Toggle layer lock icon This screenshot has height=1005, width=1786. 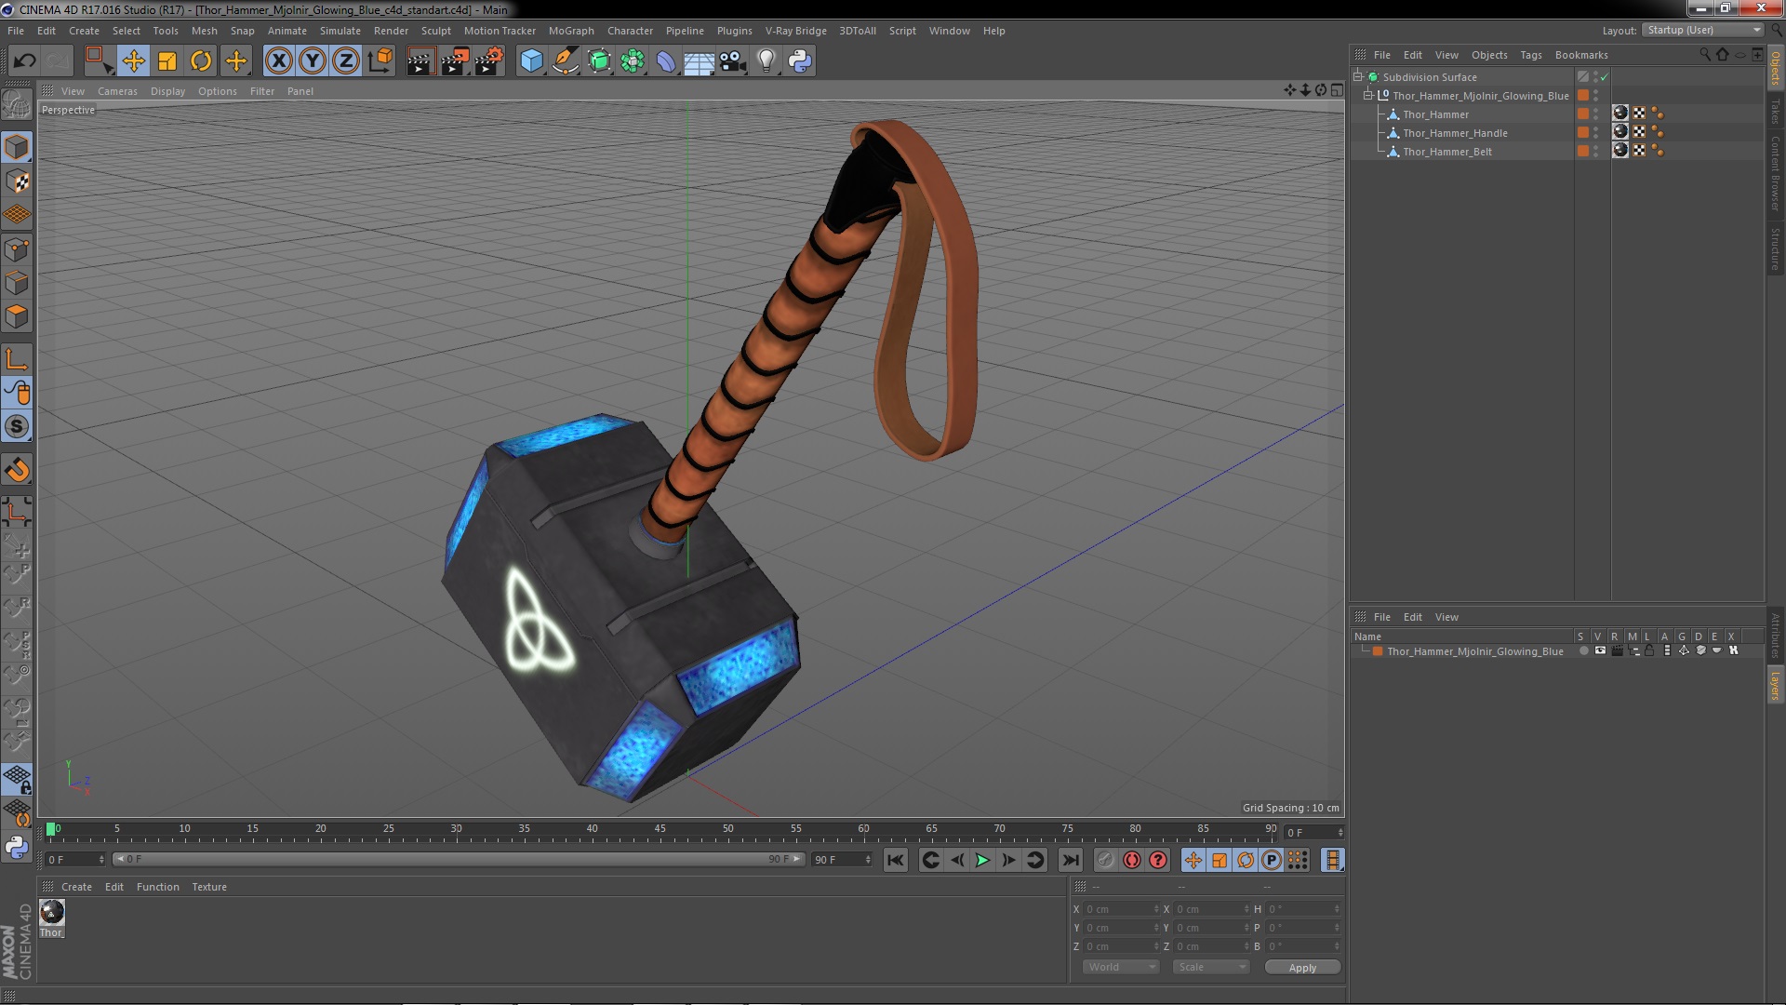pyautogui.click(x=1649, y=651)
